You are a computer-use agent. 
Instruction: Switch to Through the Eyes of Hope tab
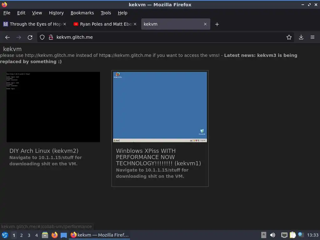pyautogui.click(x=35, y=24)
